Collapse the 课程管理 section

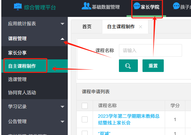[x=35, y=39]
